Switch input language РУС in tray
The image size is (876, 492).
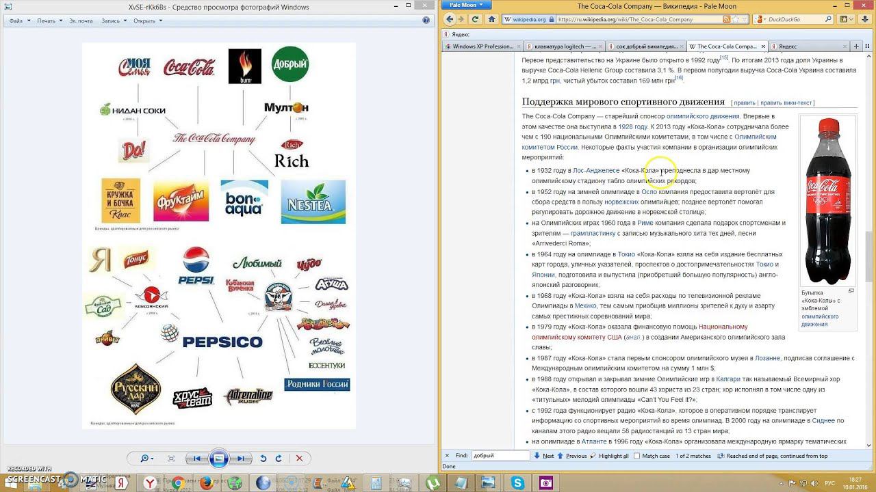[830, 483]
